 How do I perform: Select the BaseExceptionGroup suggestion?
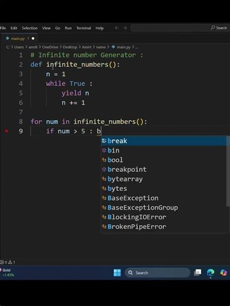(x=163, y=208)
